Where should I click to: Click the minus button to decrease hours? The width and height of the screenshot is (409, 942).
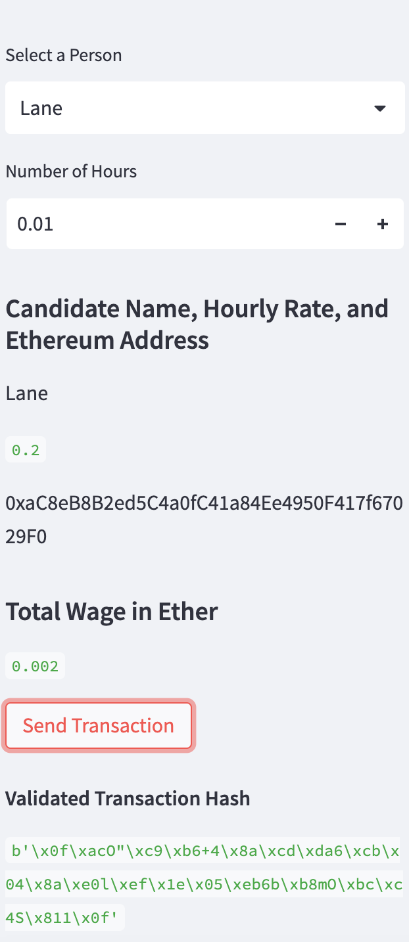341,223
